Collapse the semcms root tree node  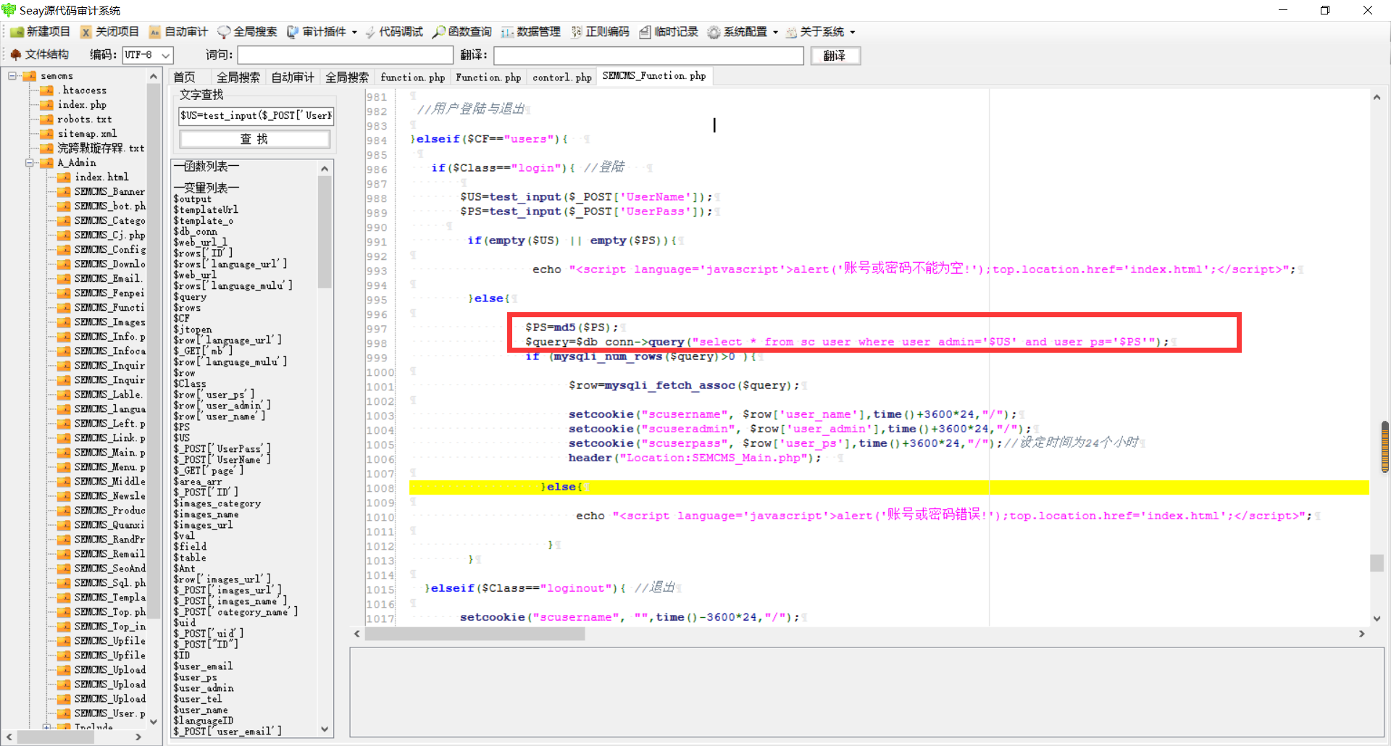tap(12, 76)
